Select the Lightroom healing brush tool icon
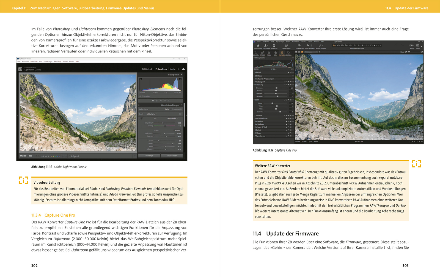The width and height of the screenshot is (440, 277). point(161,101)
